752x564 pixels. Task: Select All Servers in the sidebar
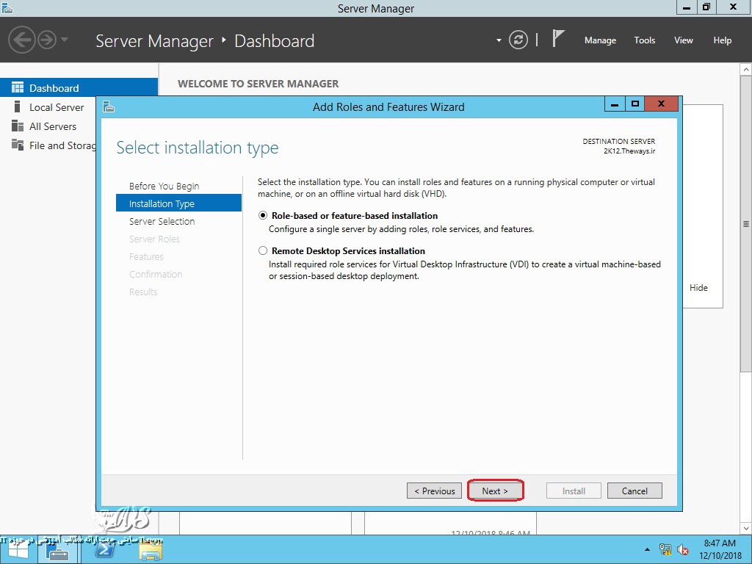coord(53,126)
